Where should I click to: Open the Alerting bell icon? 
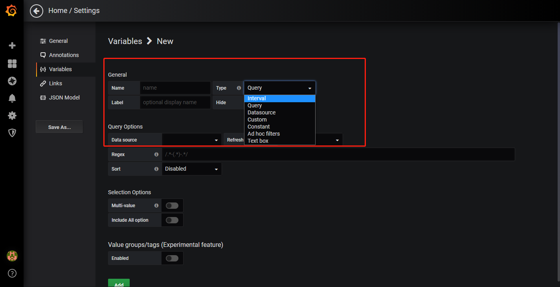[x=12, y=98]
